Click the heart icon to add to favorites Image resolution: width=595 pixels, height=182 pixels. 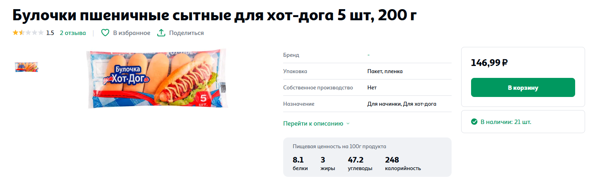click(x=105, y=33)
